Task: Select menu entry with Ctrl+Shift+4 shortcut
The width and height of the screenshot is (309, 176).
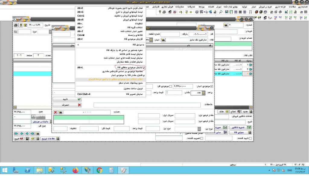Action: click(110, 94)
